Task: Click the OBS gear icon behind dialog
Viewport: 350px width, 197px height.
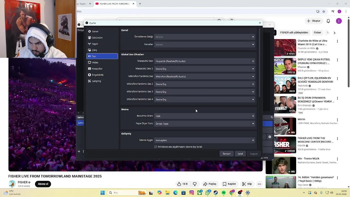Action: [270, 137]
